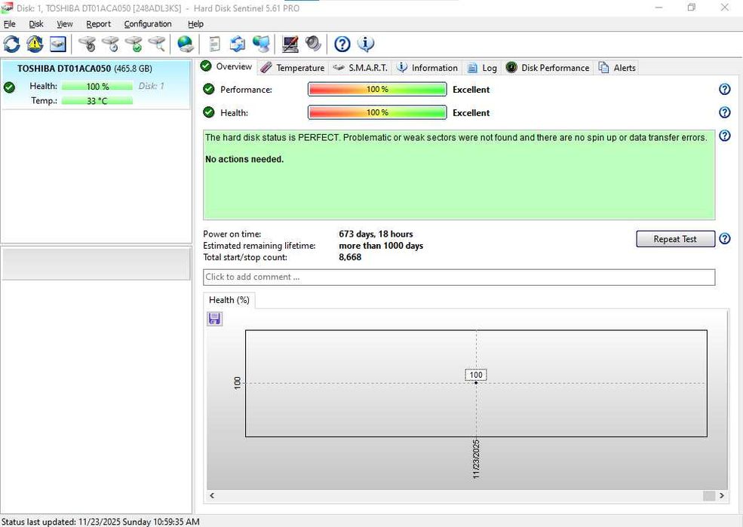Click green check icon in TOSHIBA disk panel
This screenshot has width=743, height=527.
(9, 87)
